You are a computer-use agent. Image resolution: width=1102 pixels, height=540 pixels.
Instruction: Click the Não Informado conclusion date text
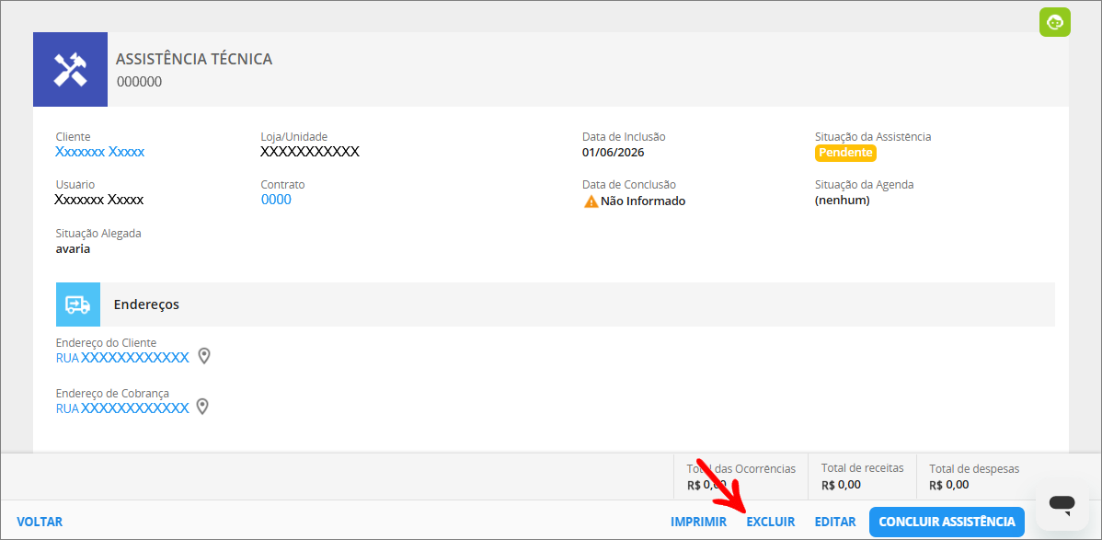tap(643, 201)
